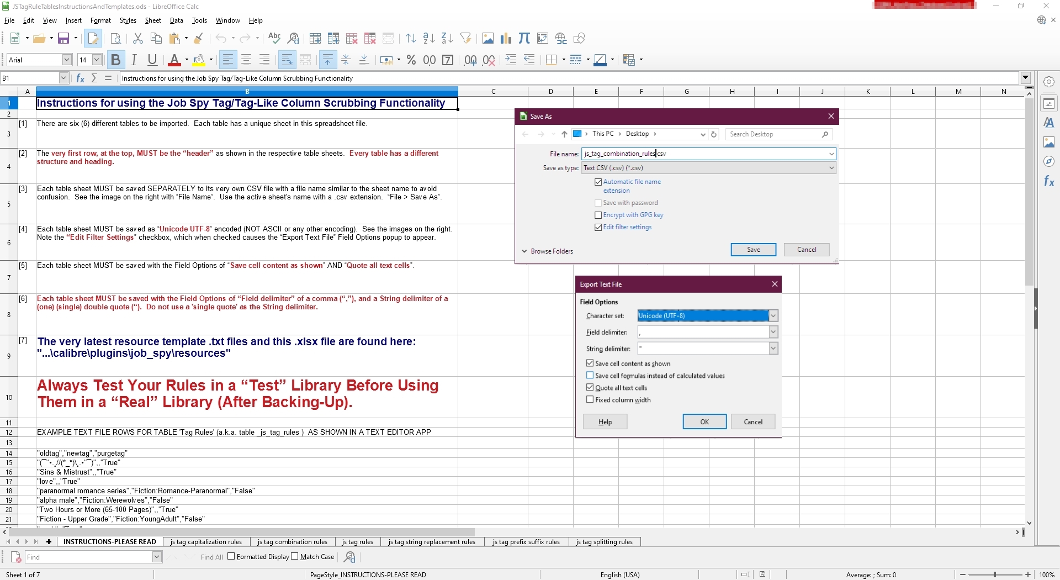
Task: Enable the Match Case checkbox
Action: [x=295, y=557]
